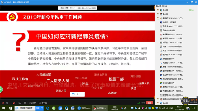This screenshot has width=198, height=111.
Task: Switch to 全屏 fullscreen mode
Action: click(x=33, y=103)
